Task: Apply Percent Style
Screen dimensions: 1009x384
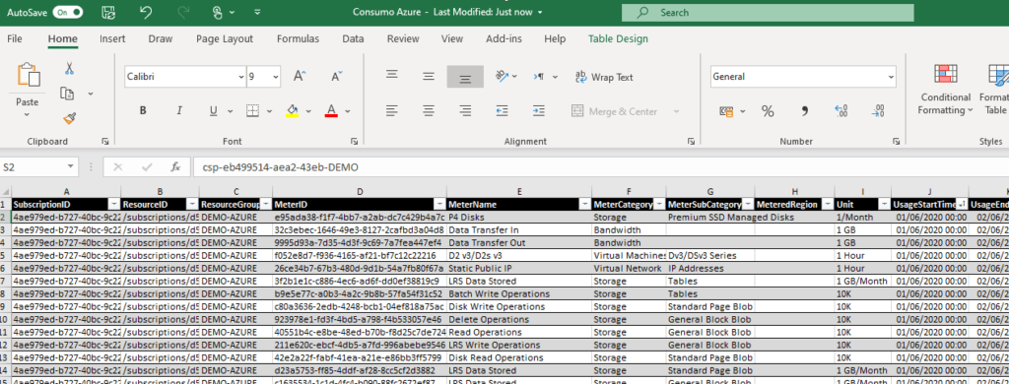Action: coord(768,111)
